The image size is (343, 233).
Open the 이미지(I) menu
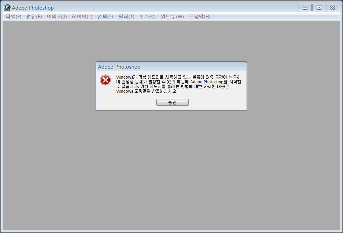point(57,17)
